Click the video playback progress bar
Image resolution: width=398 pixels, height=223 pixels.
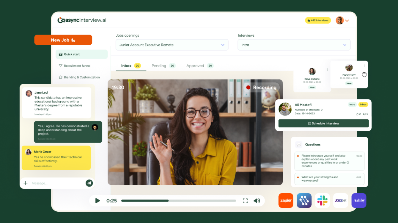[178, 201]
